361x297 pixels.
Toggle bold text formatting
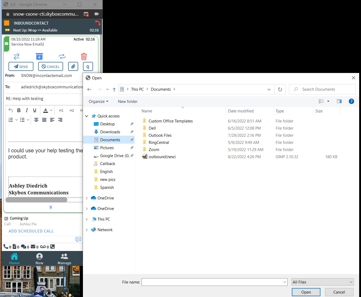[19, 110]
